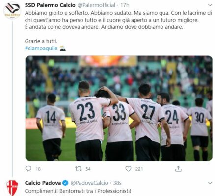Click the SSD Palermo Calcio profile avatar
Screen dimensions: 215x196
tap(12, 10)
